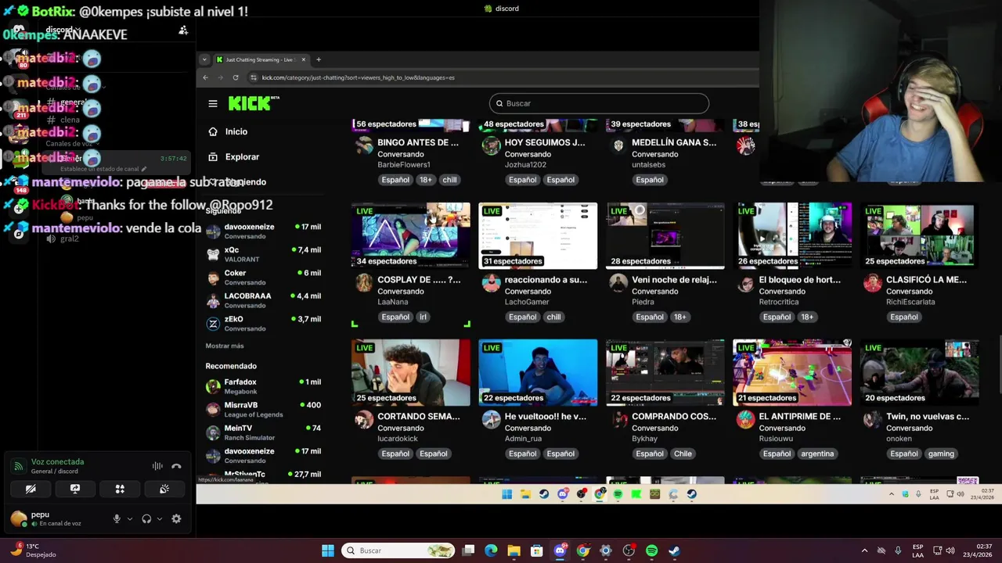Image resolution: width=1002 pixels, height=563 pixels.
Task: Click LachoGamer streamer avatar
Action: (x=491, y=283)
